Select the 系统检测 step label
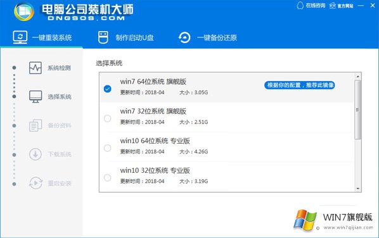Image resolution: width=379 pixels, height=238 pixels. pyautogui.click(x=59, y=68)
